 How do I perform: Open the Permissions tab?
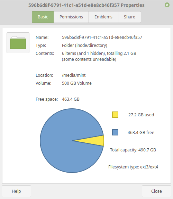(x=71, y=17)
